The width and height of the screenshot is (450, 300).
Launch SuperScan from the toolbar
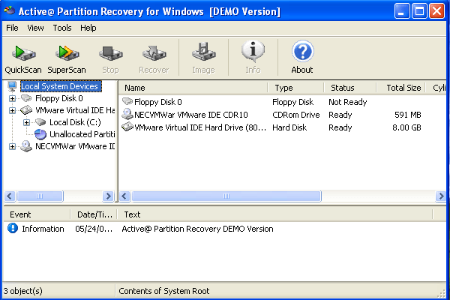click(67, 58)
